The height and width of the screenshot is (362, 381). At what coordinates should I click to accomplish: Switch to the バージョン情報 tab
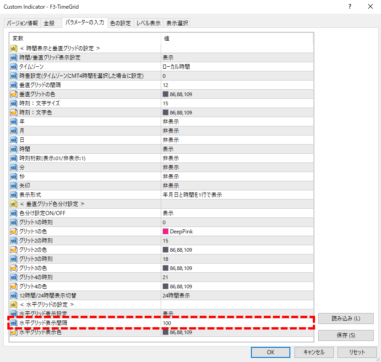tap(22, 23)
